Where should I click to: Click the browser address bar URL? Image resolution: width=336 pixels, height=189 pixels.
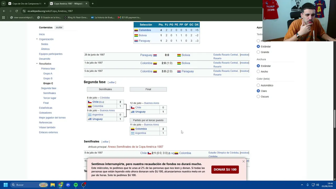pyautogui.click(x=50, y=11)
